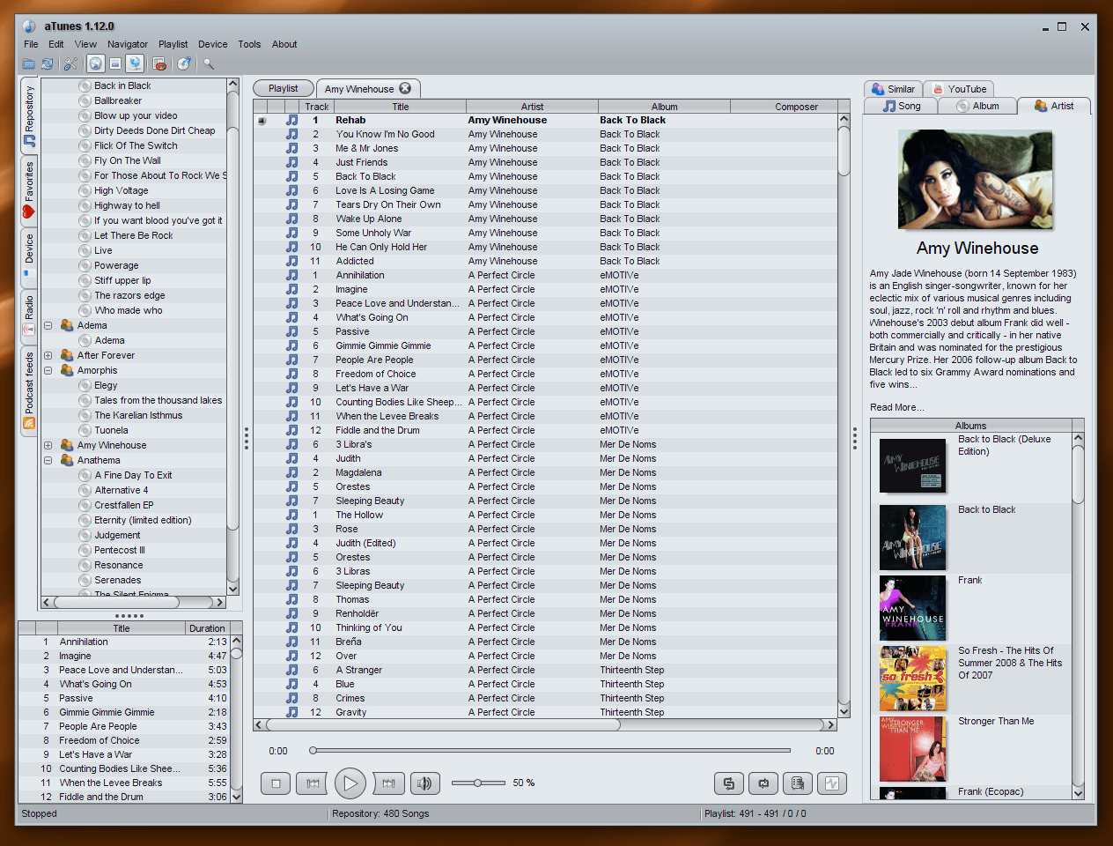
Task: Sort playlist by Album column header
Action: point(664,107)
